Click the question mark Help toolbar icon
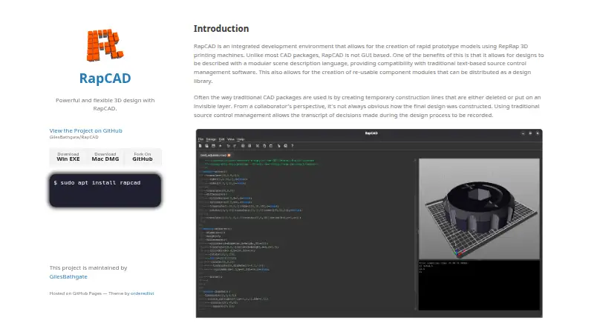Viewport: 594px width, 326px height. (292, 146)
